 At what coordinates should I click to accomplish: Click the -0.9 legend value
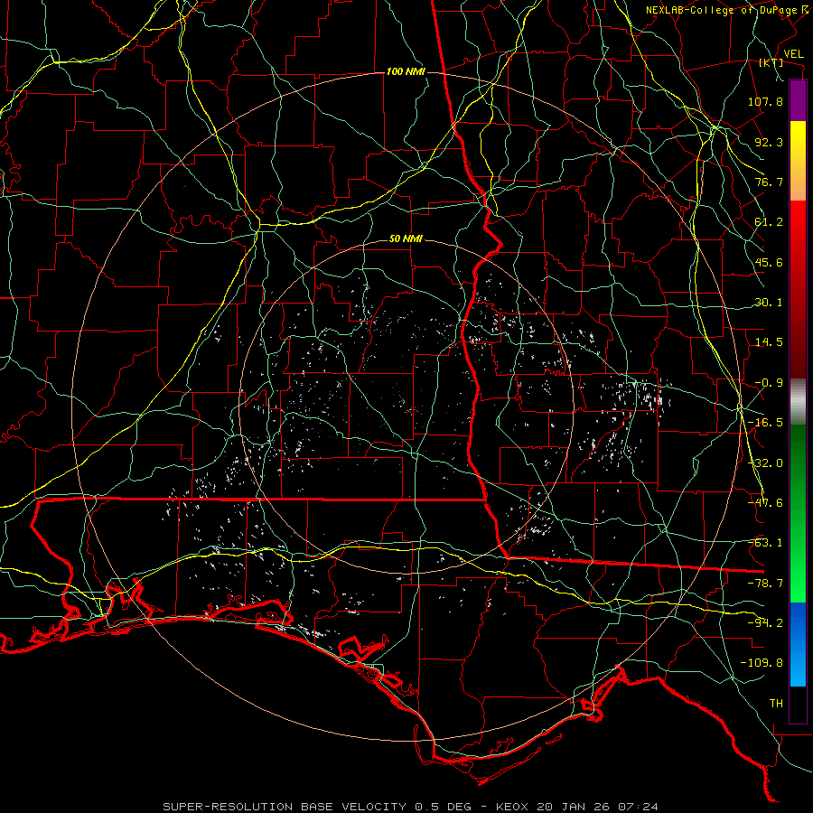pyautogui.click(x=769, y=383)
